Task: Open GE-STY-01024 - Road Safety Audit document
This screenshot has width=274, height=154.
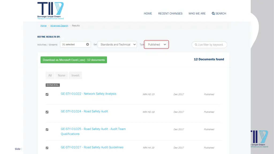Action: pyautogui.click(x=84, y=111)
